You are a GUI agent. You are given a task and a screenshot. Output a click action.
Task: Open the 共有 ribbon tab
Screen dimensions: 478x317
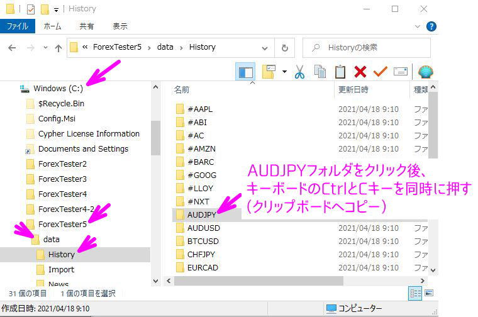coord(87,26)
